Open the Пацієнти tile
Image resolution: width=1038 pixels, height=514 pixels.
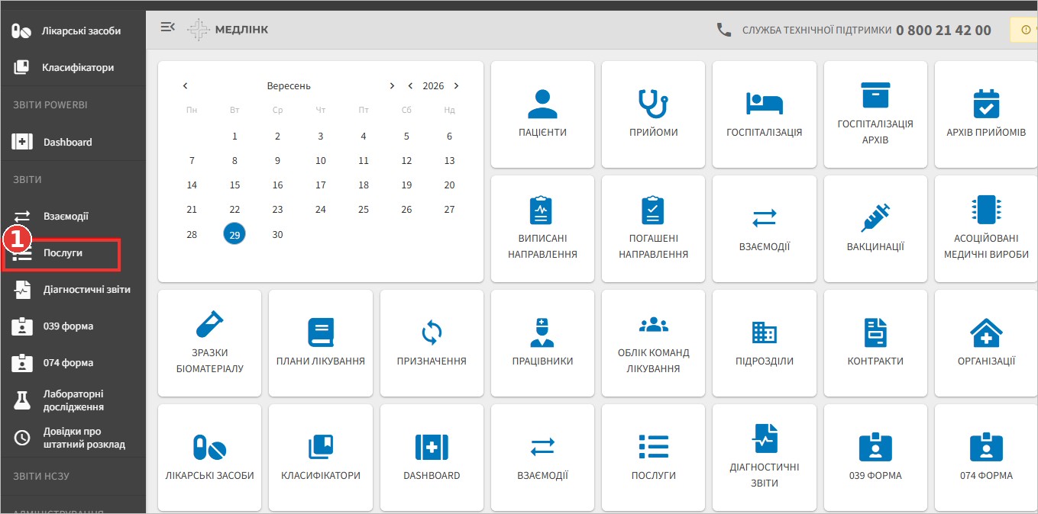542,114
